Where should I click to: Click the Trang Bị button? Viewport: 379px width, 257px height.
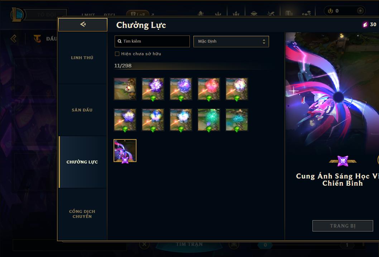(x=343, y=226)
